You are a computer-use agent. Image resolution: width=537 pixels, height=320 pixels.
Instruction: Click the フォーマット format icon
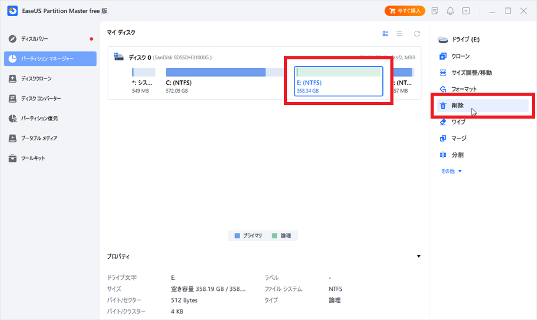(x=442, y=89)
